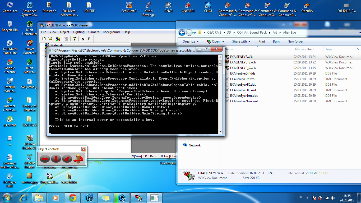Image resolution: width=361 pixels, height=203 pixels.
Task: Click the up arrow of console scrollbar
Action: [220, 57]
